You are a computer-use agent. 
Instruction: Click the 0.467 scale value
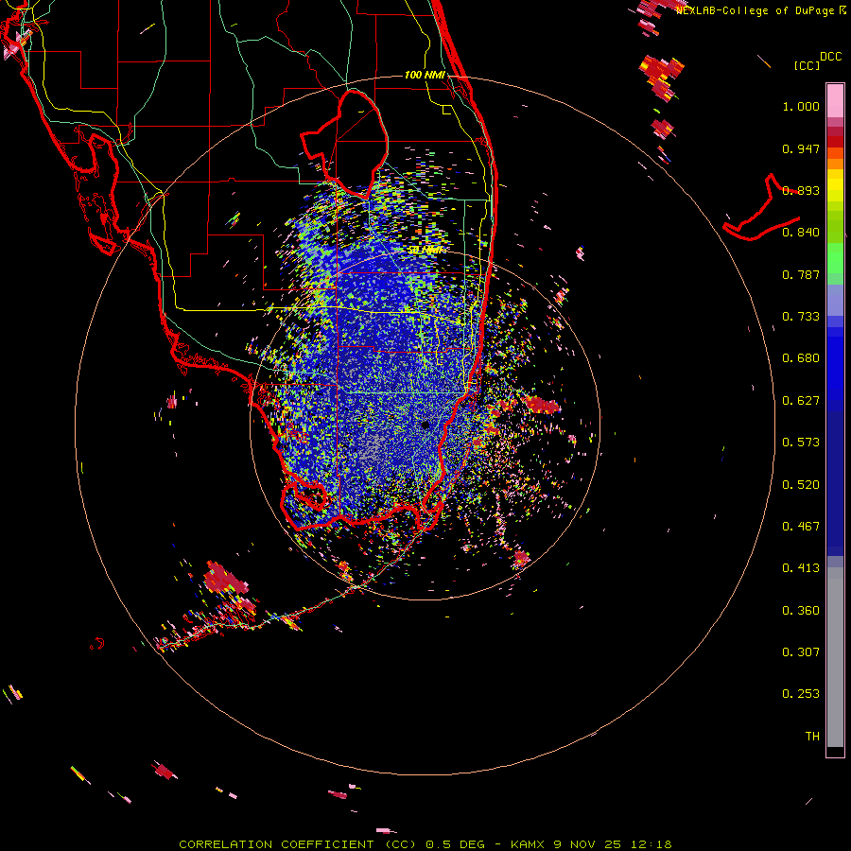coord(801,527)
